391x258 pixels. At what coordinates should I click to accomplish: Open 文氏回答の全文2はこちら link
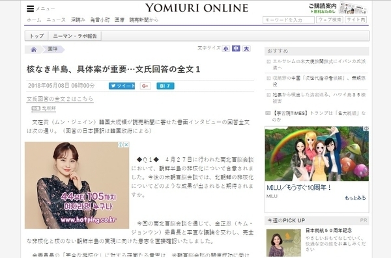click(60, 99)
